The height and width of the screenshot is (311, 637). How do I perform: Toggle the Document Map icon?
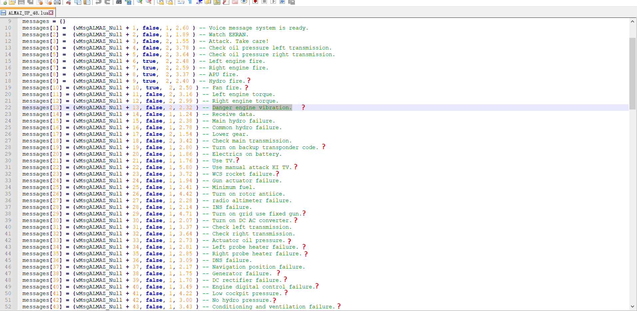217,2
